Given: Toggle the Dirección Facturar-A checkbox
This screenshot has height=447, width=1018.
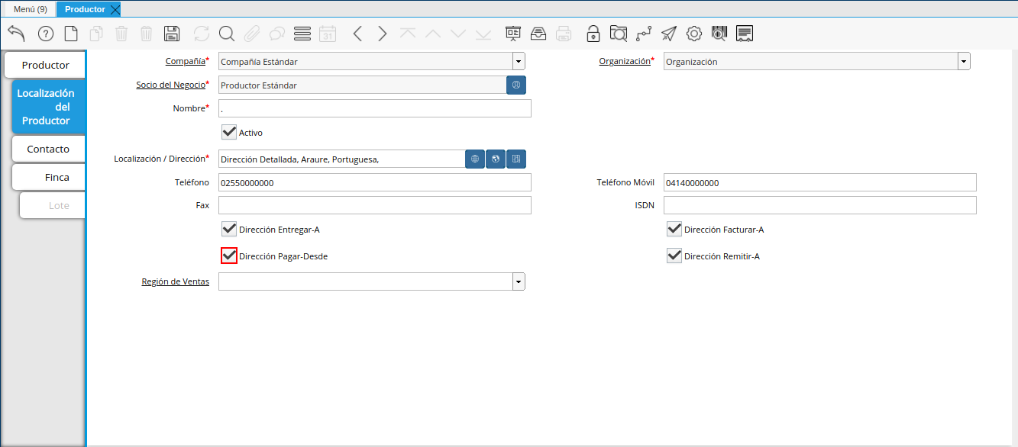Looking at the screenshot, I should pos(674,229).
